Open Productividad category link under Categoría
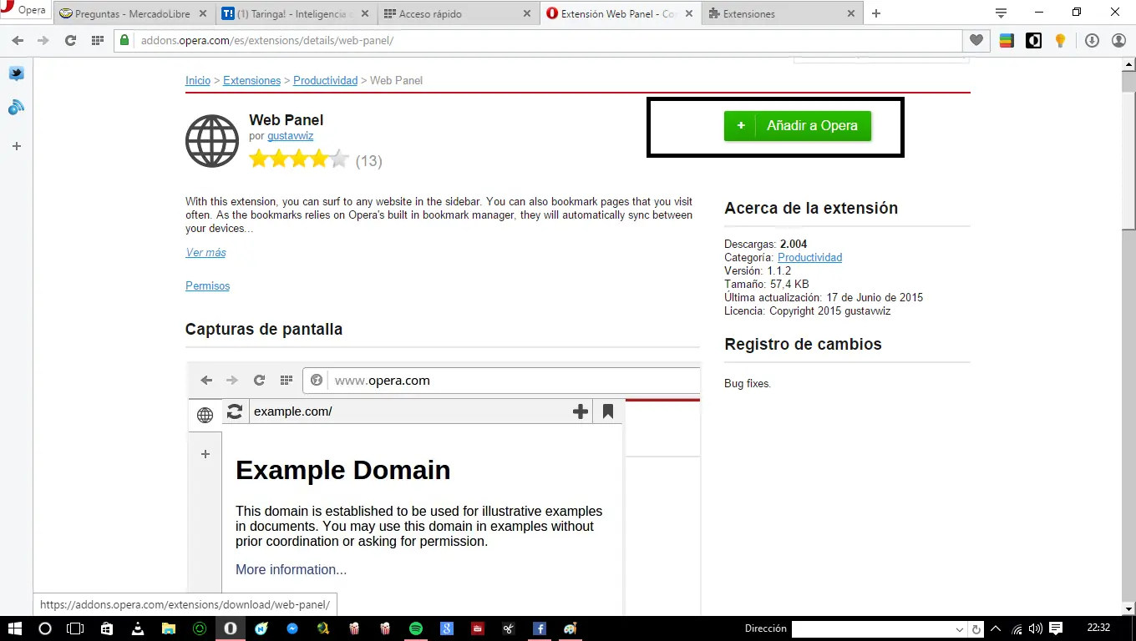Image resolution: width=1136 pixels, height=641 pixels. 809,258
